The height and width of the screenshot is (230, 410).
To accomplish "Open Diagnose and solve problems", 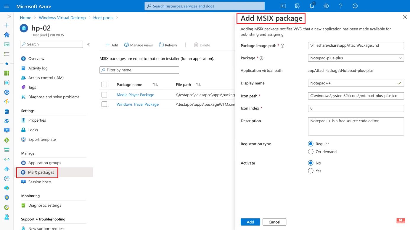I will click(54, 97).
